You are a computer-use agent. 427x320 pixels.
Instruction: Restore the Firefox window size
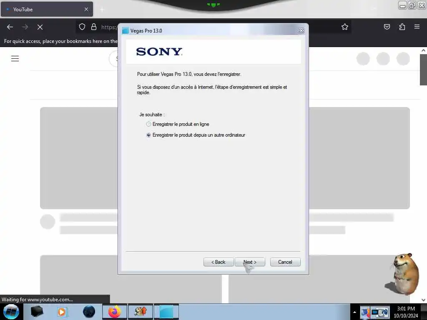pos(412,5)
